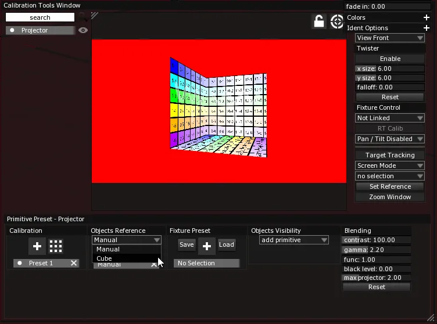This screenshot has width=437, height=324.
Task: Collapse the Objects Reference Manual dropdown
Action: [x=127, y=240]
